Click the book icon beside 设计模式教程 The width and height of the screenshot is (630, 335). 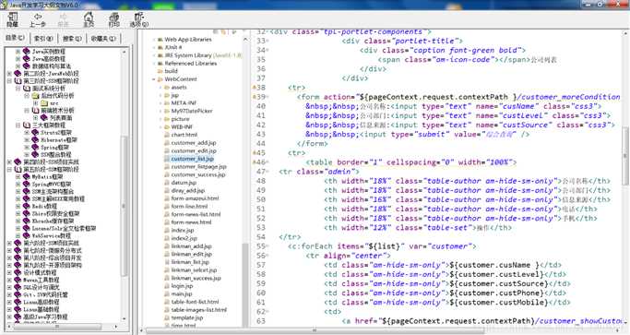coord(18,272)
